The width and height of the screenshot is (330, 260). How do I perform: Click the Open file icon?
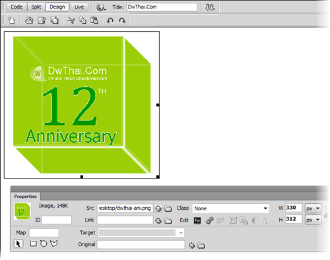(29, 21)
